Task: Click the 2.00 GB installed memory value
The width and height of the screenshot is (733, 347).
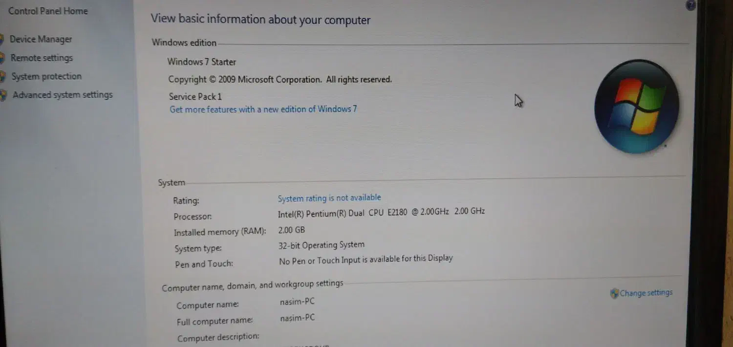Action: 291,230
